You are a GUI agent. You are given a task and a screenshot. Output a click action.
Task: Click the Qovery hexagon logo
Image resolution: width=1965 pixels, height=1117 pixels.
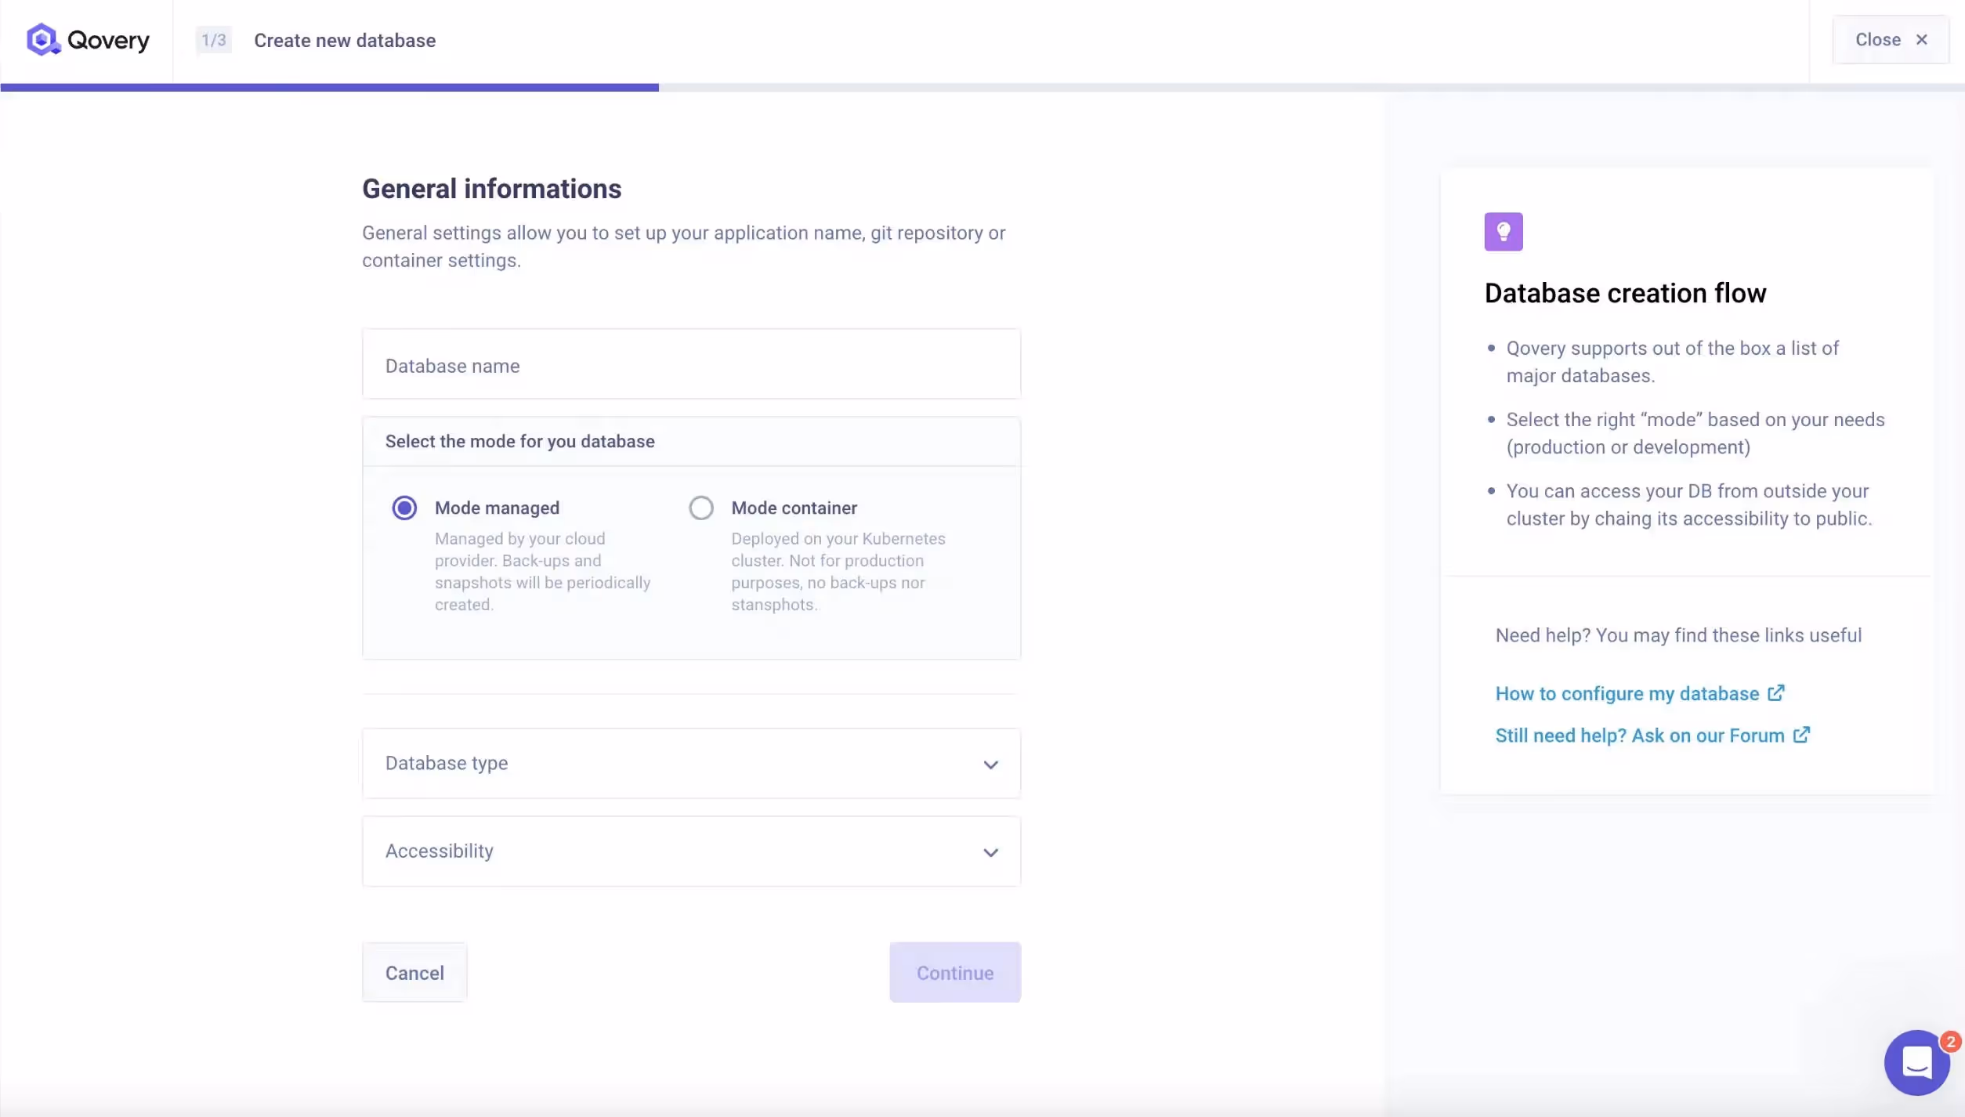pyautogui.click(x=43, y=39)
